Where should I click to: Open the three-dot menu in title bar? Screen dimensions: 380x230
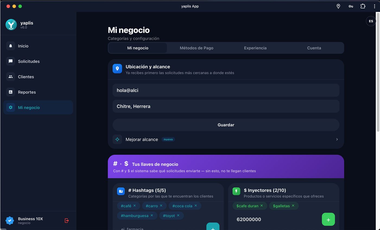tap(374, 6)
